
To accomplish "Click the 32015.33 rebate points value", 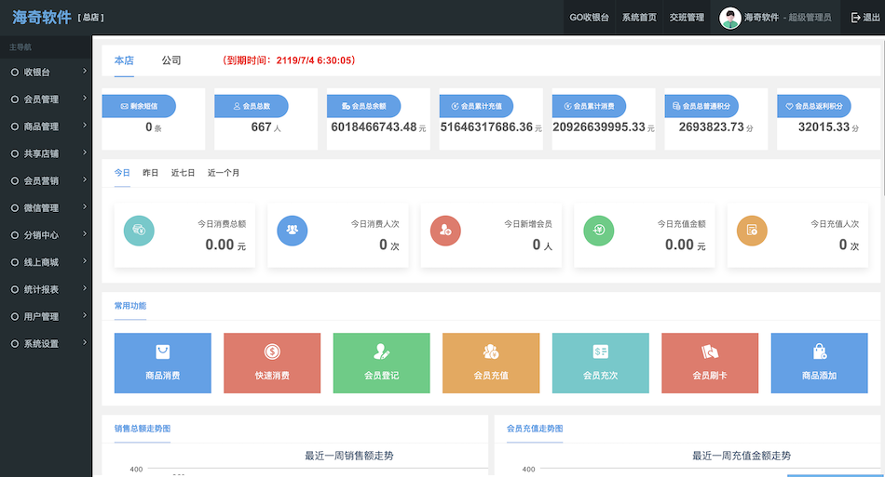I will pyautogui.click(x=824, y=127).
